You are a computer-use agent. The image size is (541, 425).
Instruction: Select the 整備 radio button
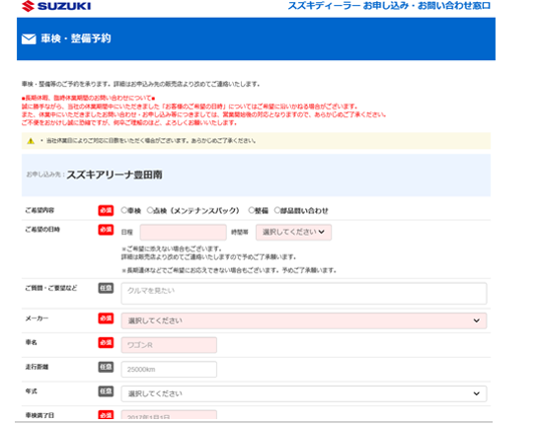pyautogui.click(x=252, y=210)
